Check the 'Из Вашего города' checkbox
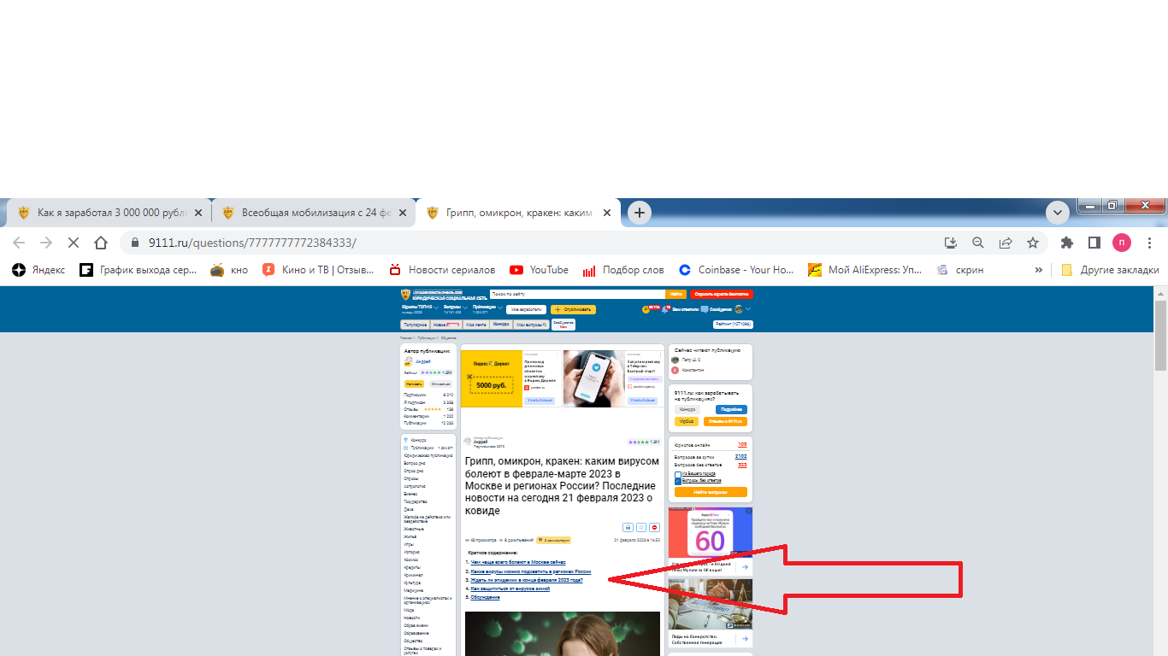 (678, 473)
